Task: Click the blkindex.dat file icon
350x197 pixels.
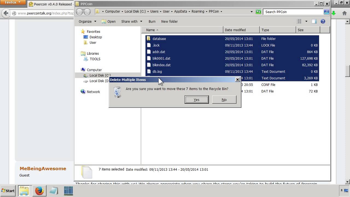Action: (149, 65)
